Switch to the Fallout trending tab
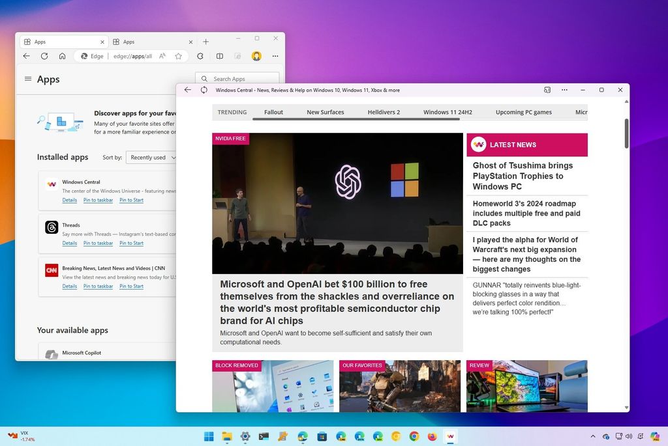 click(x=273, y=112)
